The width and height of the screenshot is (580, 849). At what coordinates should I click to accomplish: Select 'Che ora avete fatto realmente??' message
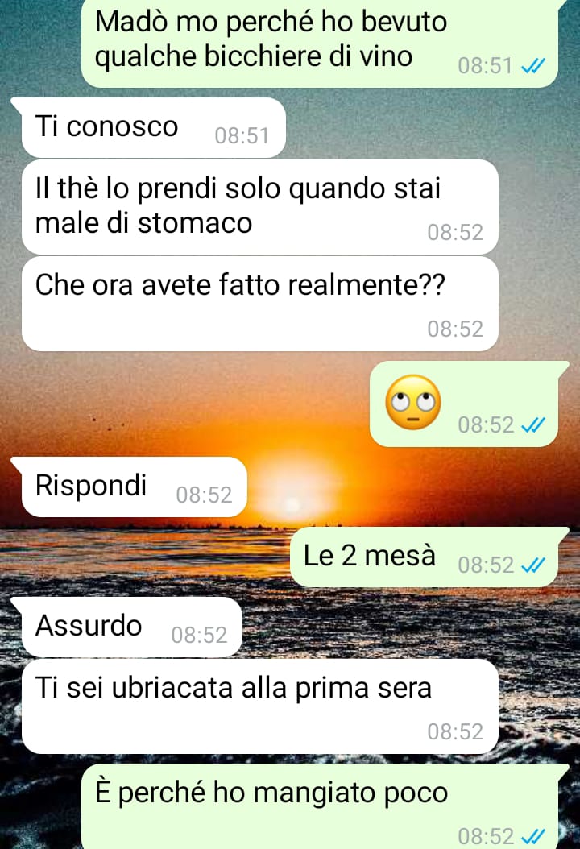[x=260, y=304]
